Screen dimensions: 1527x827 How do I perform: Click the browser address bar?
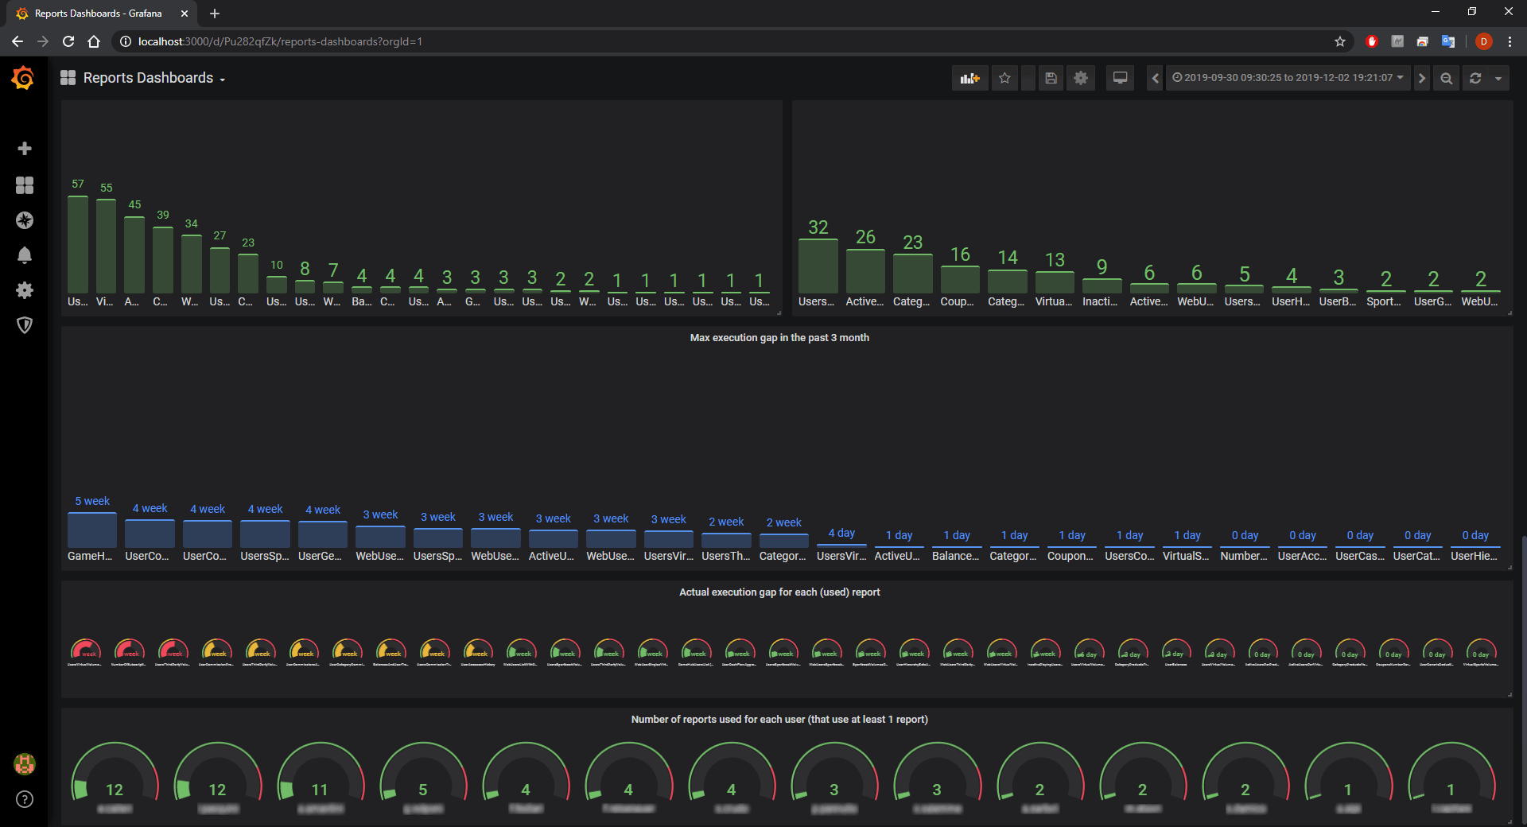477,41
